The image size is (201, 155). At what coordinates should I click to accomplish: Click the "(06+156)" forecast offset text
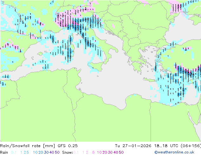click(191, 146)
